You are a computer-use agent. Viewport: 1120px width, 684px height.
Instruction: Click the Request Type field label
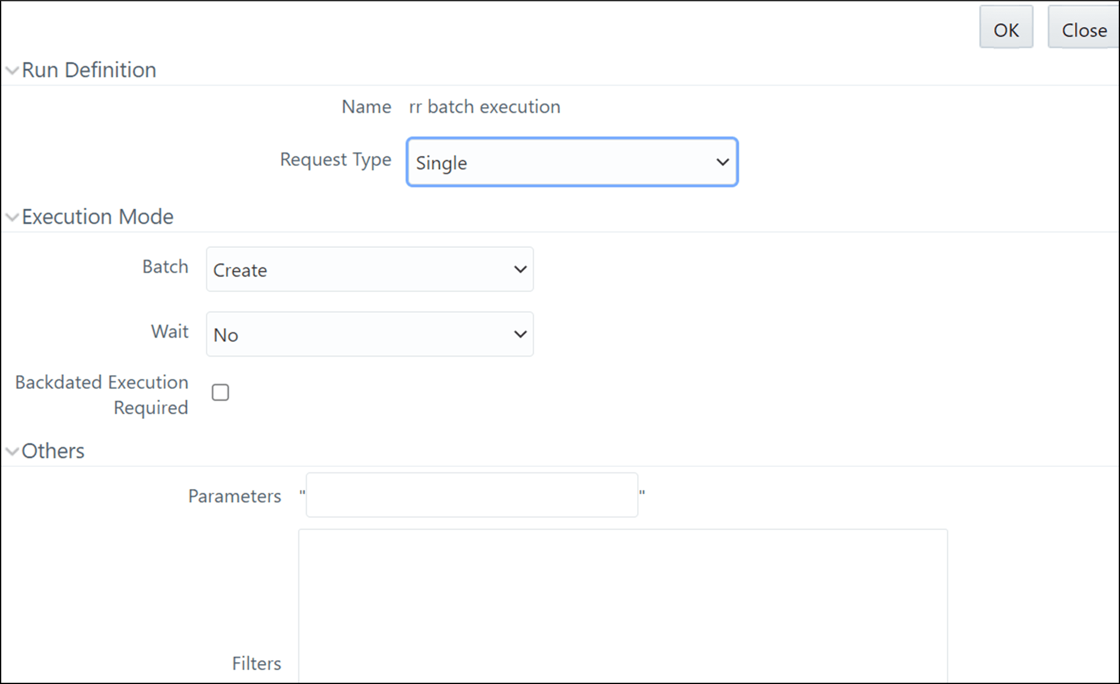click(x=335, y=159)
